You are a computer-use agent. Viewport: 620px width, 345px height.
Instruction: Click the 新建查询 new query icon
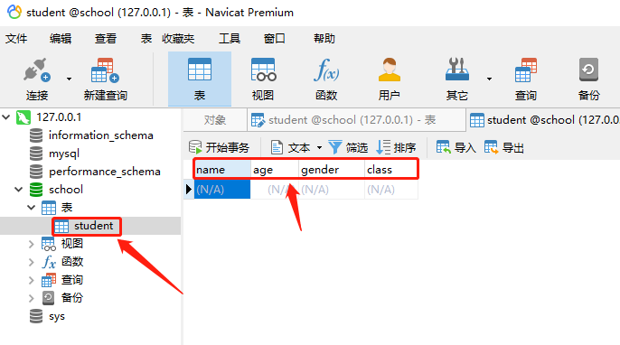coord(105,79)
